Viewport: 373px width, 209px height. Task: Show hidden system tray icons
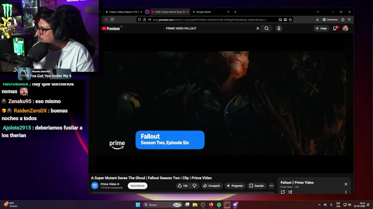coord(319,205)
